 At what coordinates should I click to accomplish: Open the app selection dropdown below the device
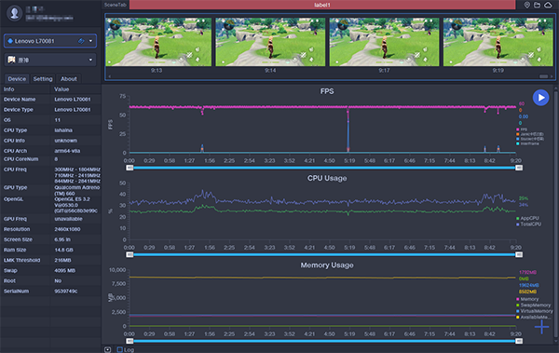coord(50,60)
